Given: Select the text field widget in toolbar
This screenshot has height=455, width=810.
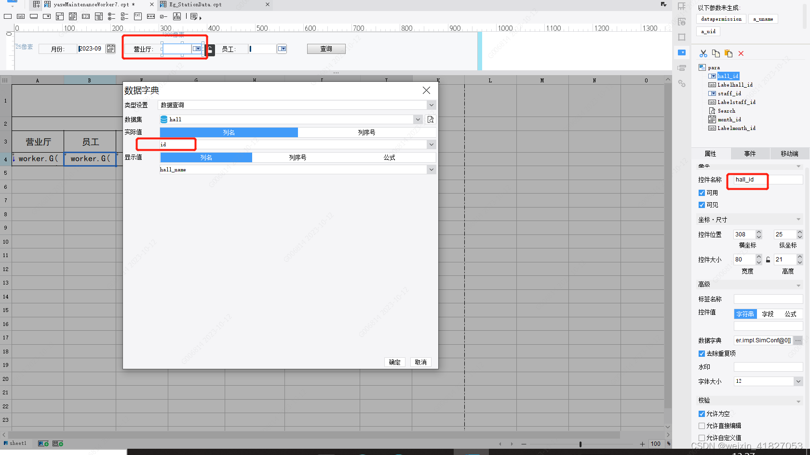Looking at the screenshot, I should 8,16.
